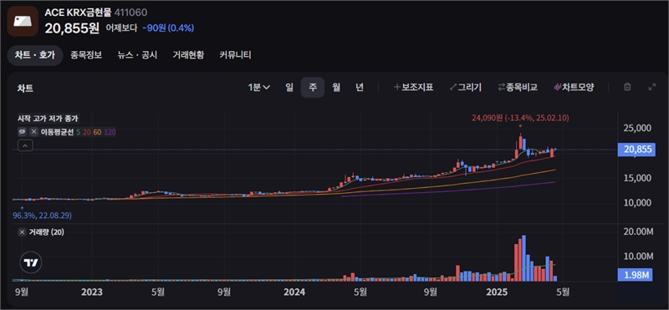
Task: Click the 411060 stock code
Action: pyautogui.click(x=130, y=13)
